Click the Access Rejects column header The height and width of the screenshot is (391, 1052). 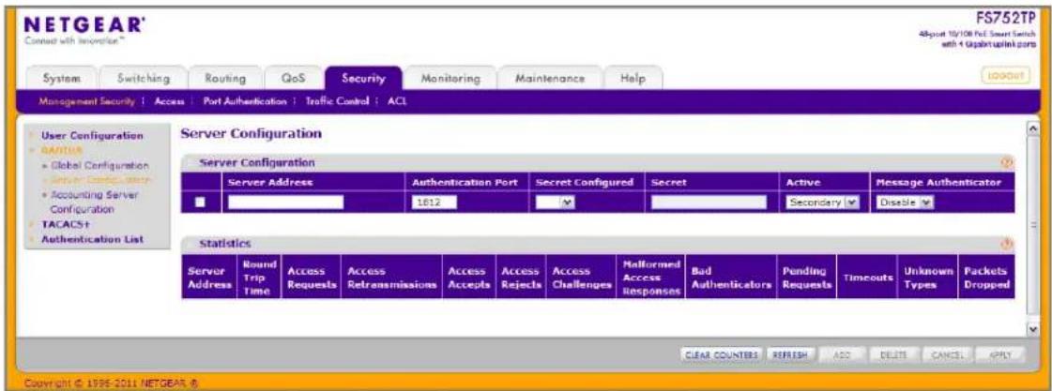click(521, 277)
